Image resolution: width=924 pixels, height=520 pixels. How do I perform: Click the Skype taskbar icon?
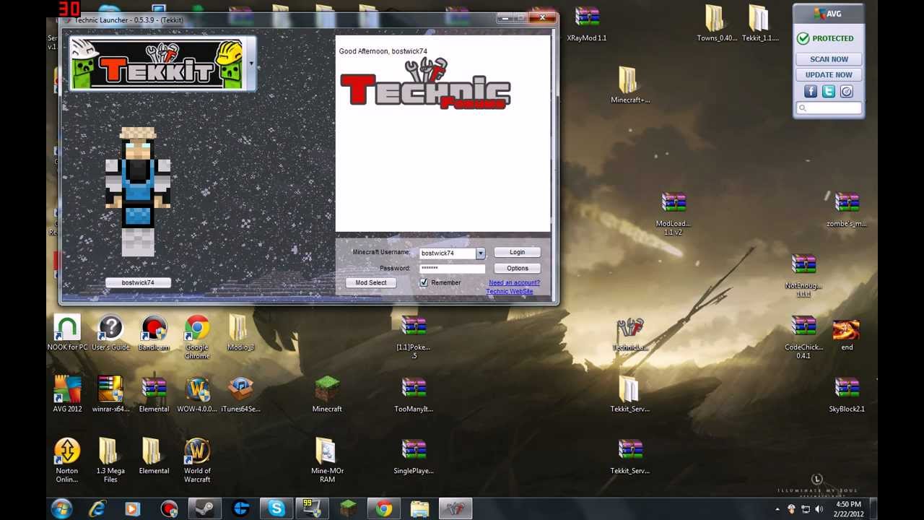click(x=276, y=508)
